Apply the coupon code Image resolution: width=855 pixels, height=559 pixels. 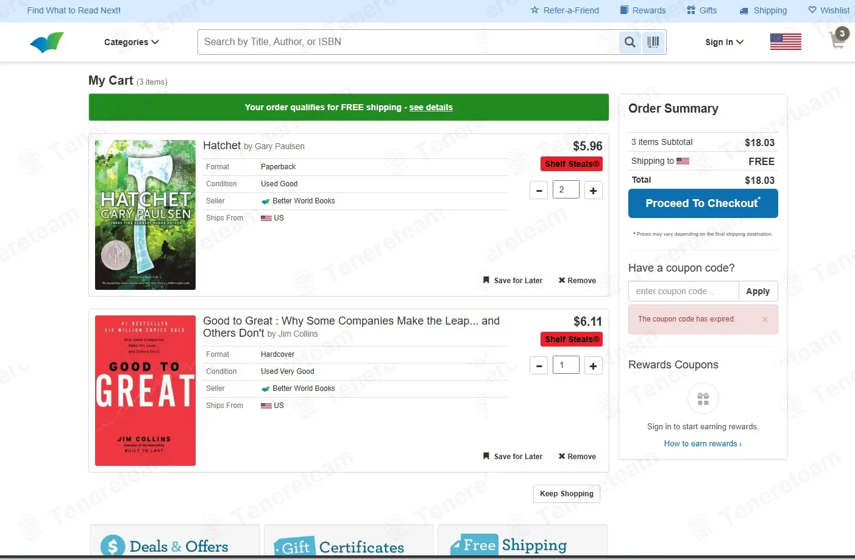[x=758, y=291]
